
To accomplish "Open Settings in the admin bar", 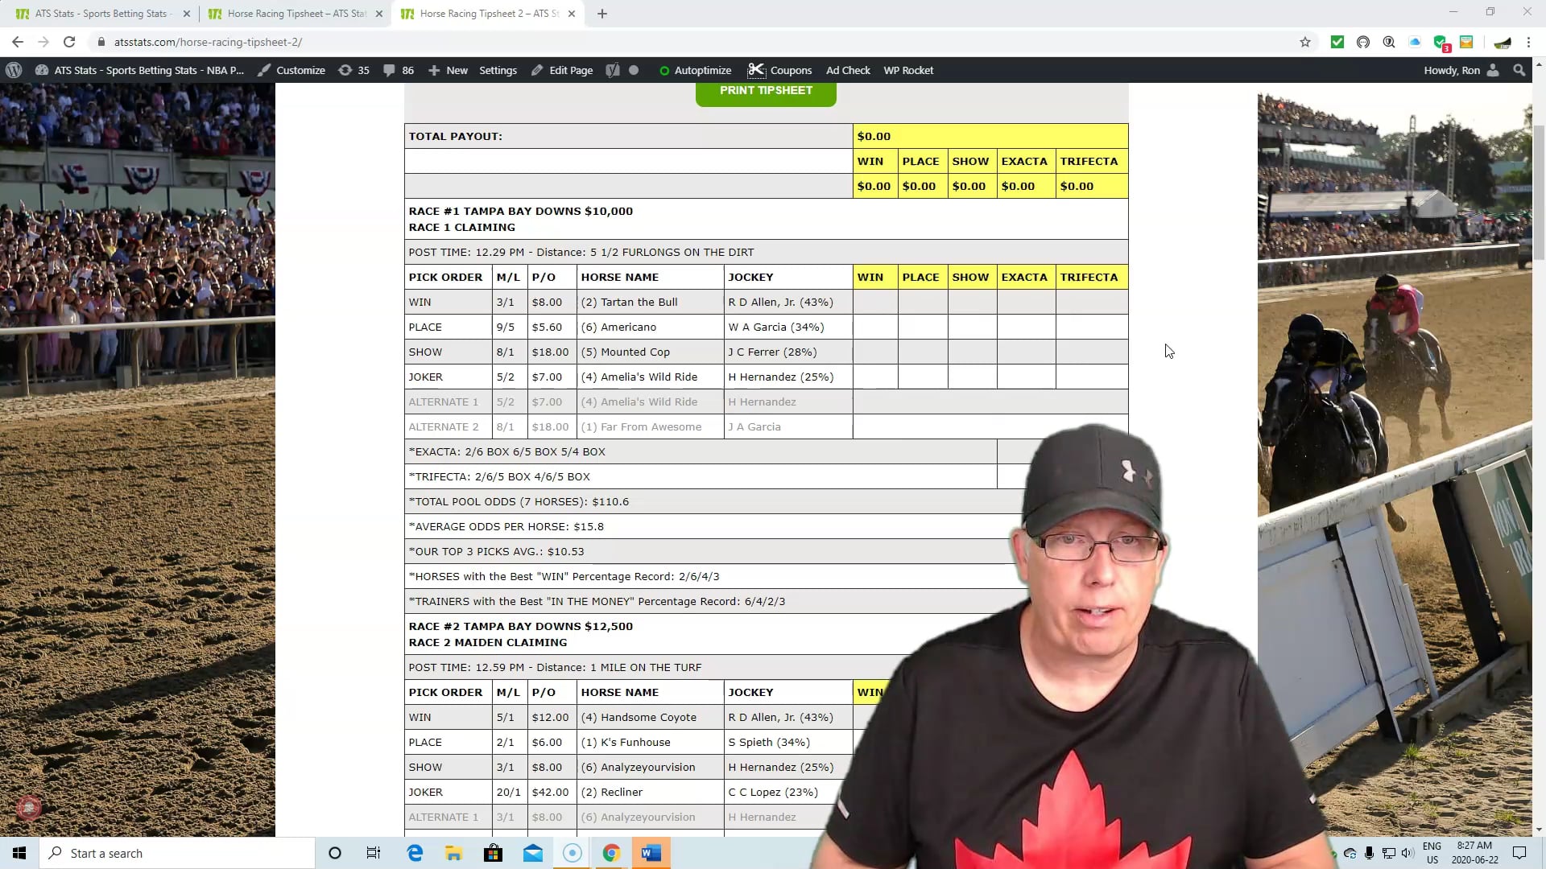I will coord(498,70).
